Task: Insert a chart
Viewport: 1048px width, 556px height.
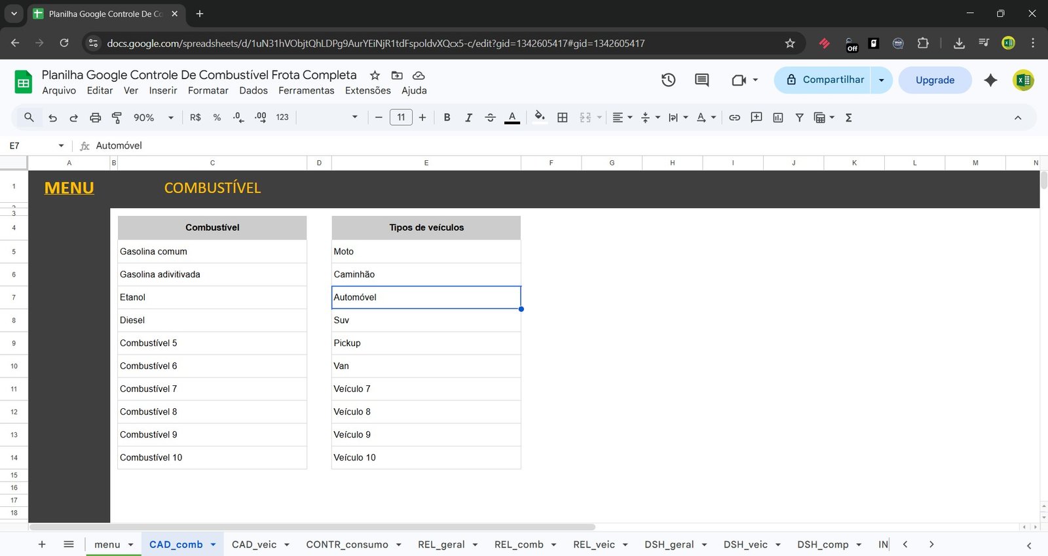Action: pos(778,118)
